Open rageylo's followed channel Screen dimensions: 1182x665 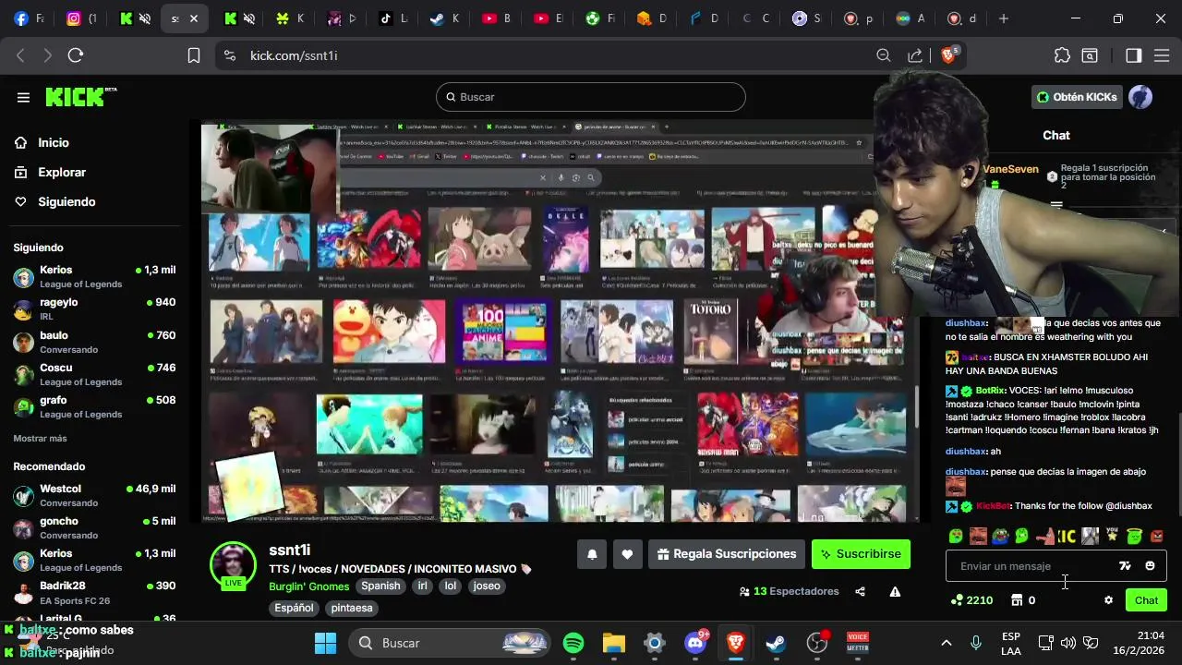coord(94,308)
